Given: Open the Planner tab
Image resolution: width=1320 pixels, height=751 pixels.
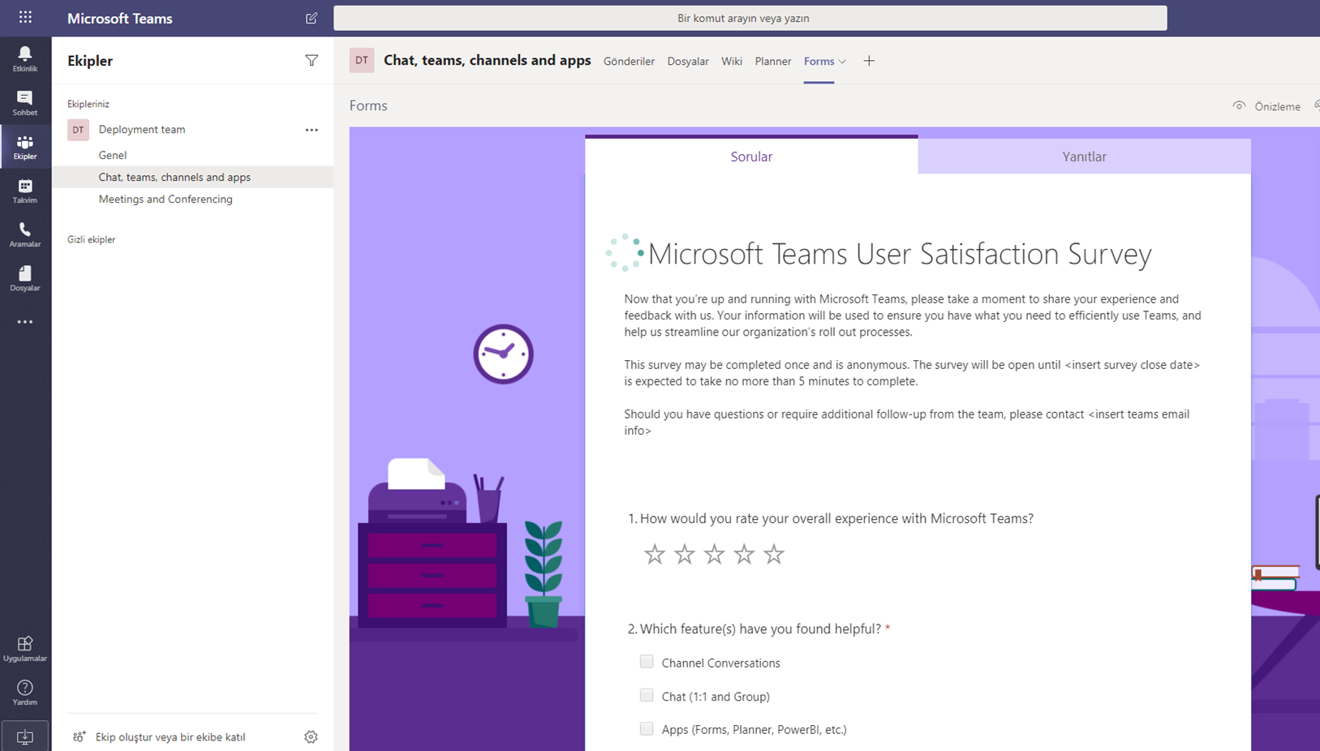Looking at the screenshot, I should point(773,62).
